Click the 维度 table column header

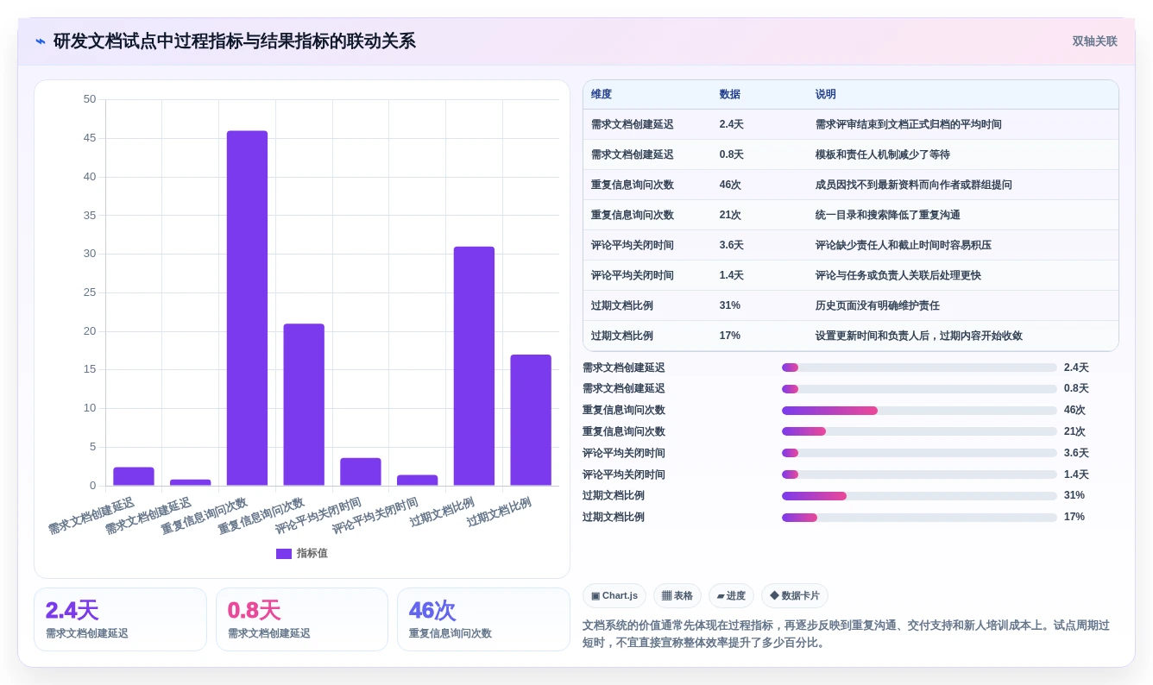[602, 95]
